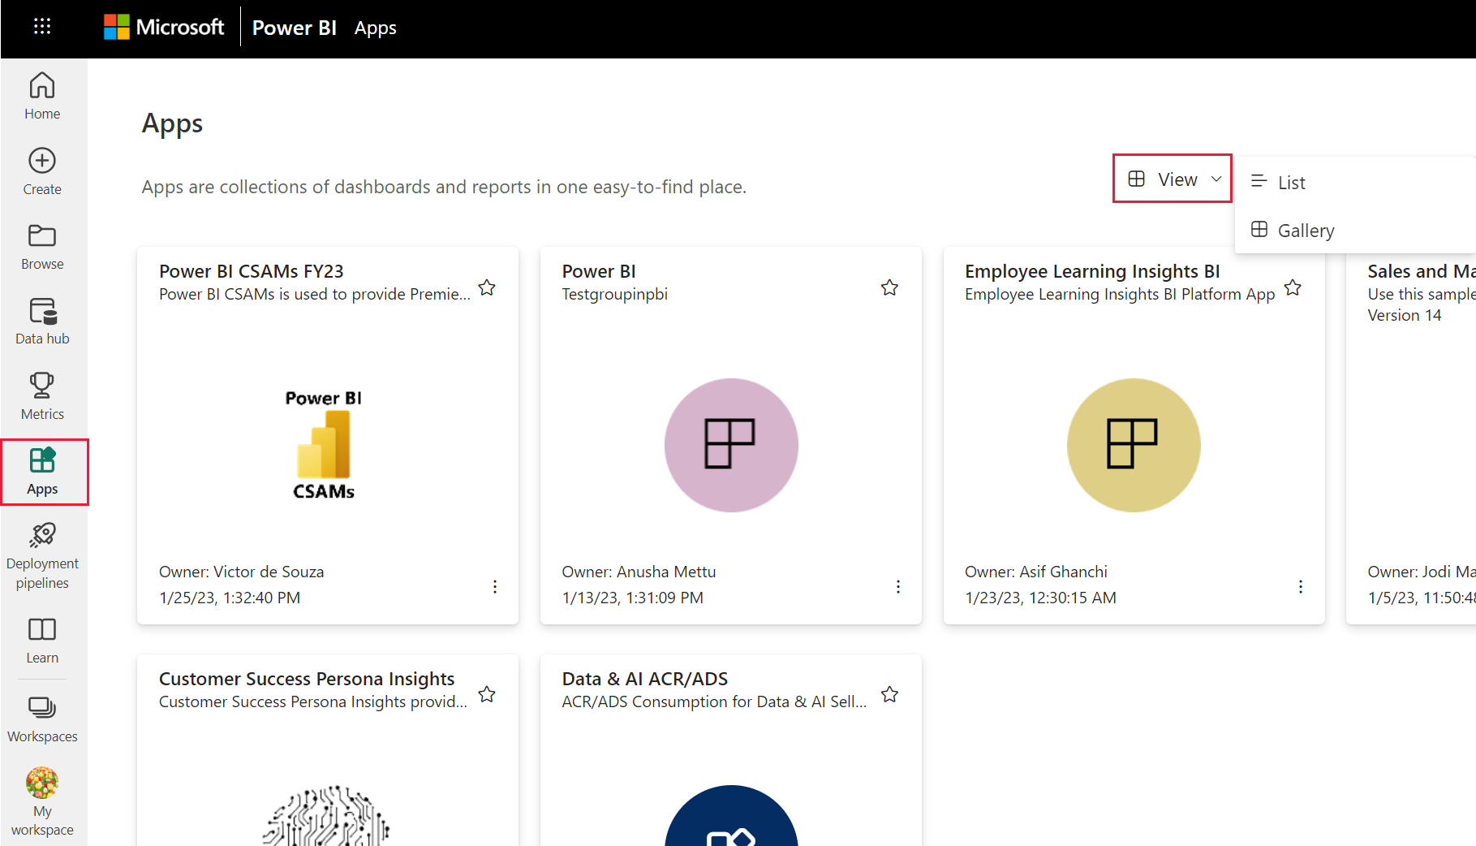1476x846 pixels.
Task: Toggle favorite on Data & AI ACR/ADS
Action: pos(890,694)
